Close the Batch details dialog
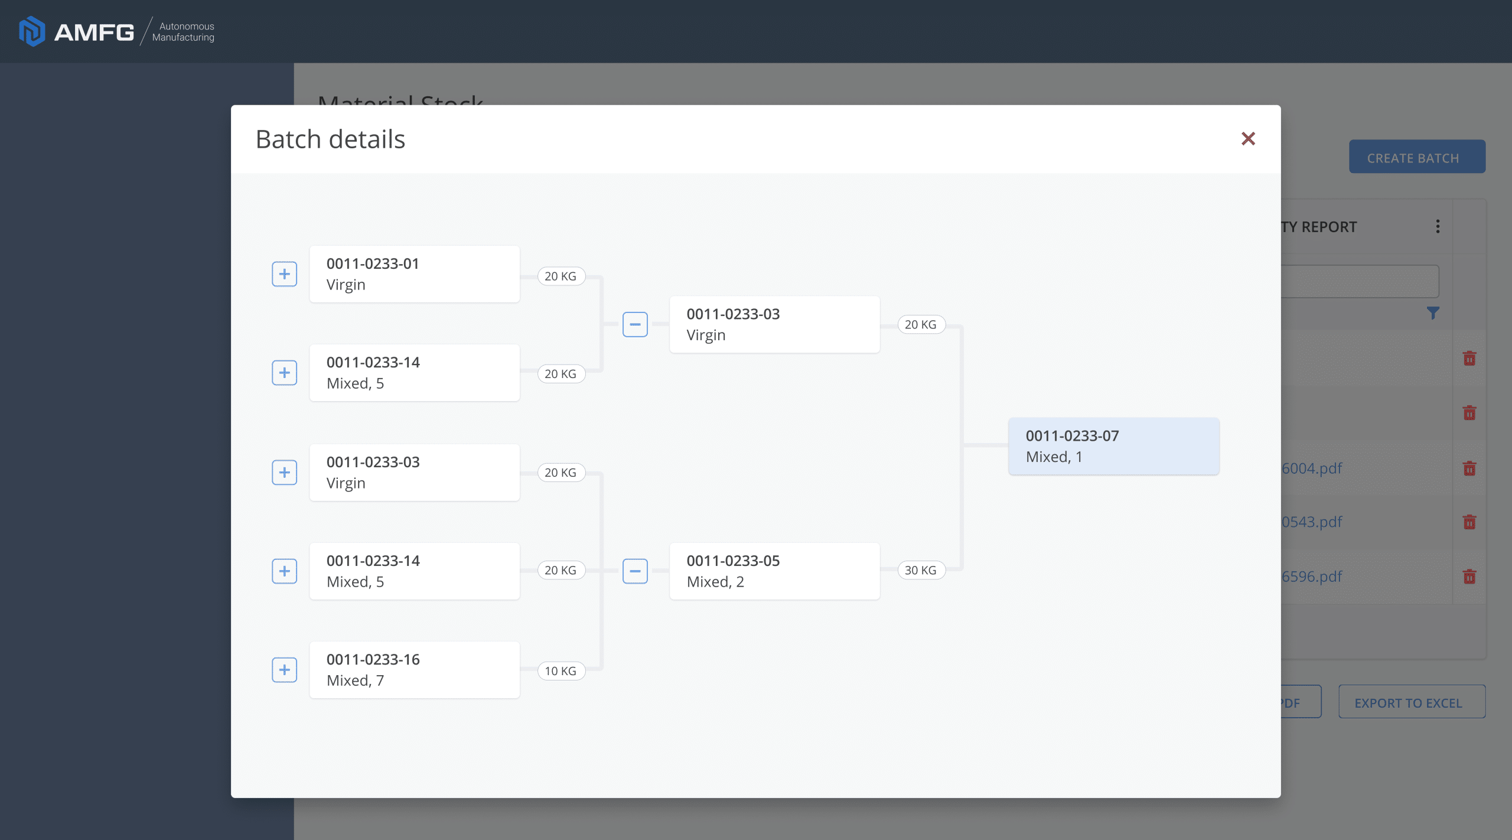 [1247, 139]
